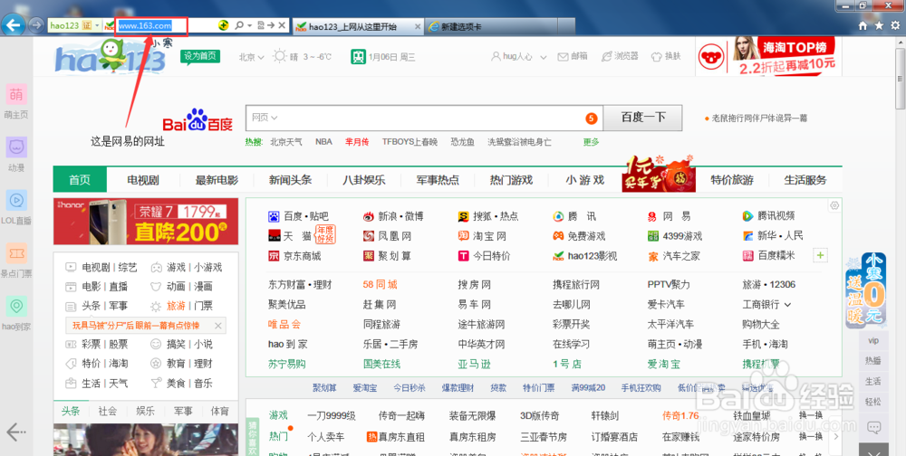Click the Baidu logo
Image resolution: width=906 pixels, height=456 pixels.
pos(197,120)
